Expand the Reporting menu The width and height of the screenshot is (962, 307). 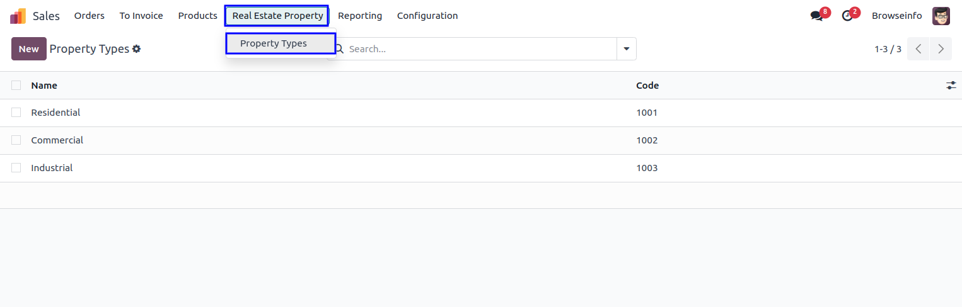pyautogui.click(x=360, y=16)
